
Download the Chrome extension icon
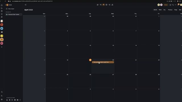[x=10, y=100]
